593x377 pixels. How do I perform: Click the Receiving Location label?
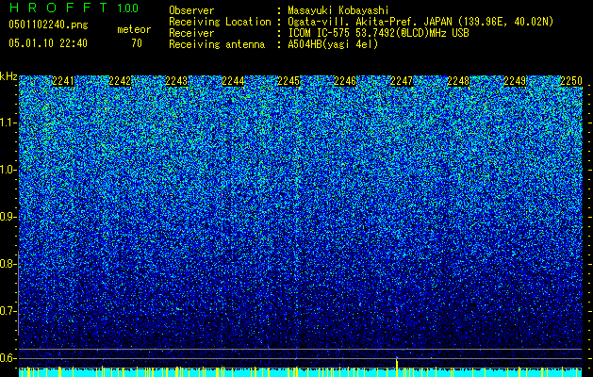(220, 22)
